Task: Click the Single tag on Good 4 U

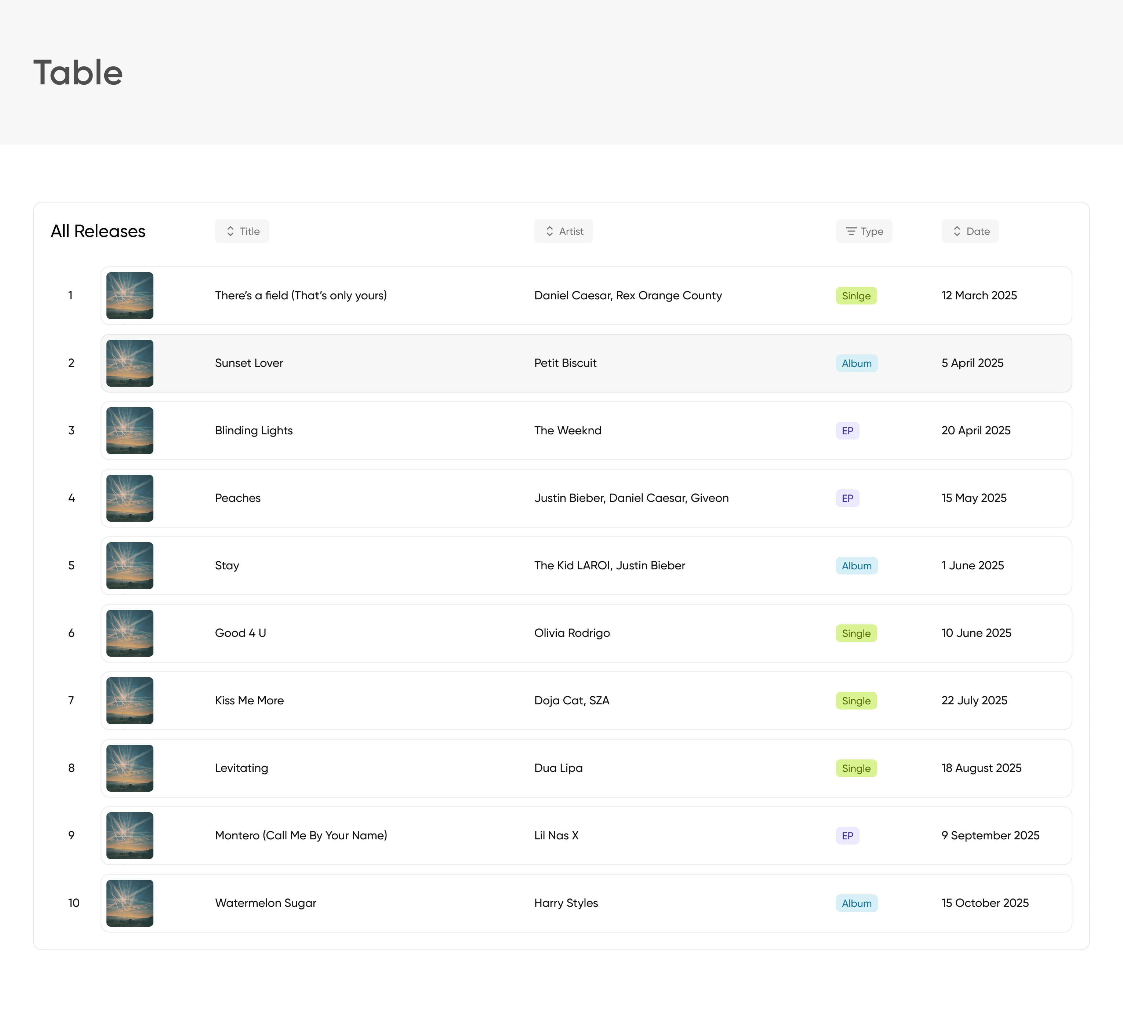Action: 855,633
